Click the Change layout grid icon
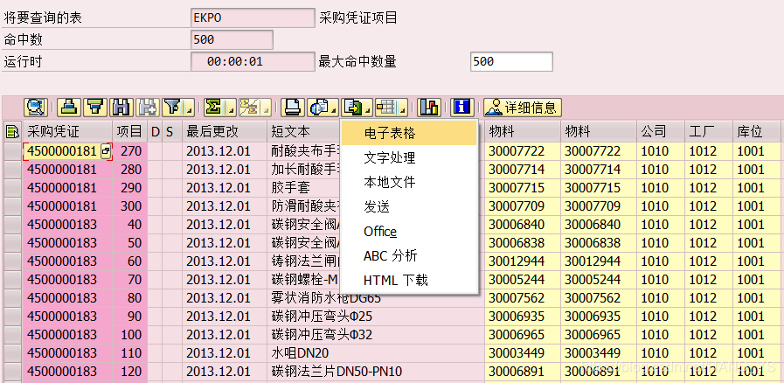This screenshot has height=383, width=784. 387,107
